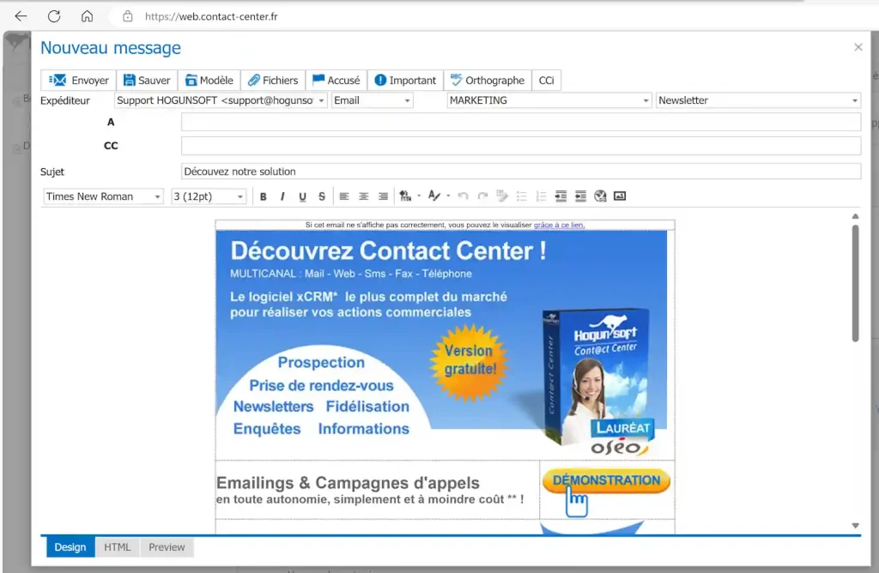Attach files via Fichiers
The height and width of the screenshot is (573, 879).
pyautogui.click(x=273, y=80)
